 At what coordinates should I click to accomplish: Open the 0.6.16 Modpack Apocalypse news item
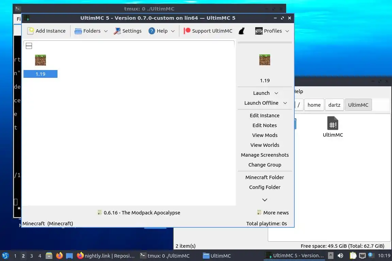139,212
